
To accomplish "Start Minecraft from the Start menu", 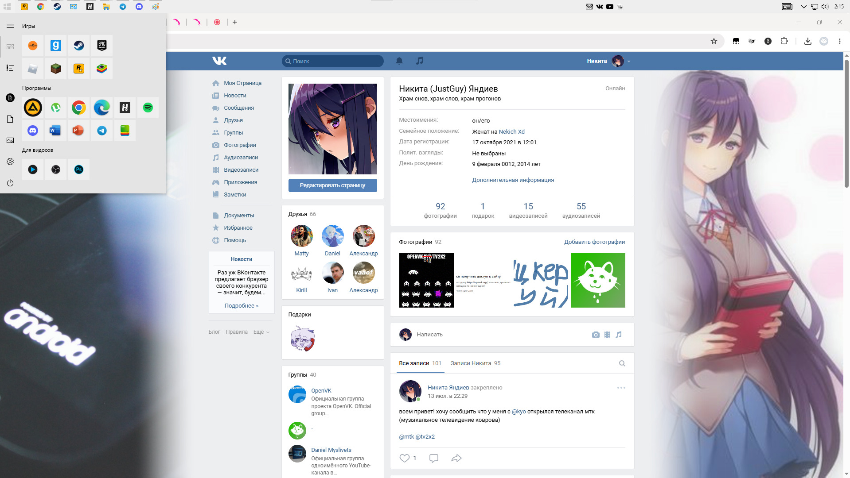I will [56, 69].
